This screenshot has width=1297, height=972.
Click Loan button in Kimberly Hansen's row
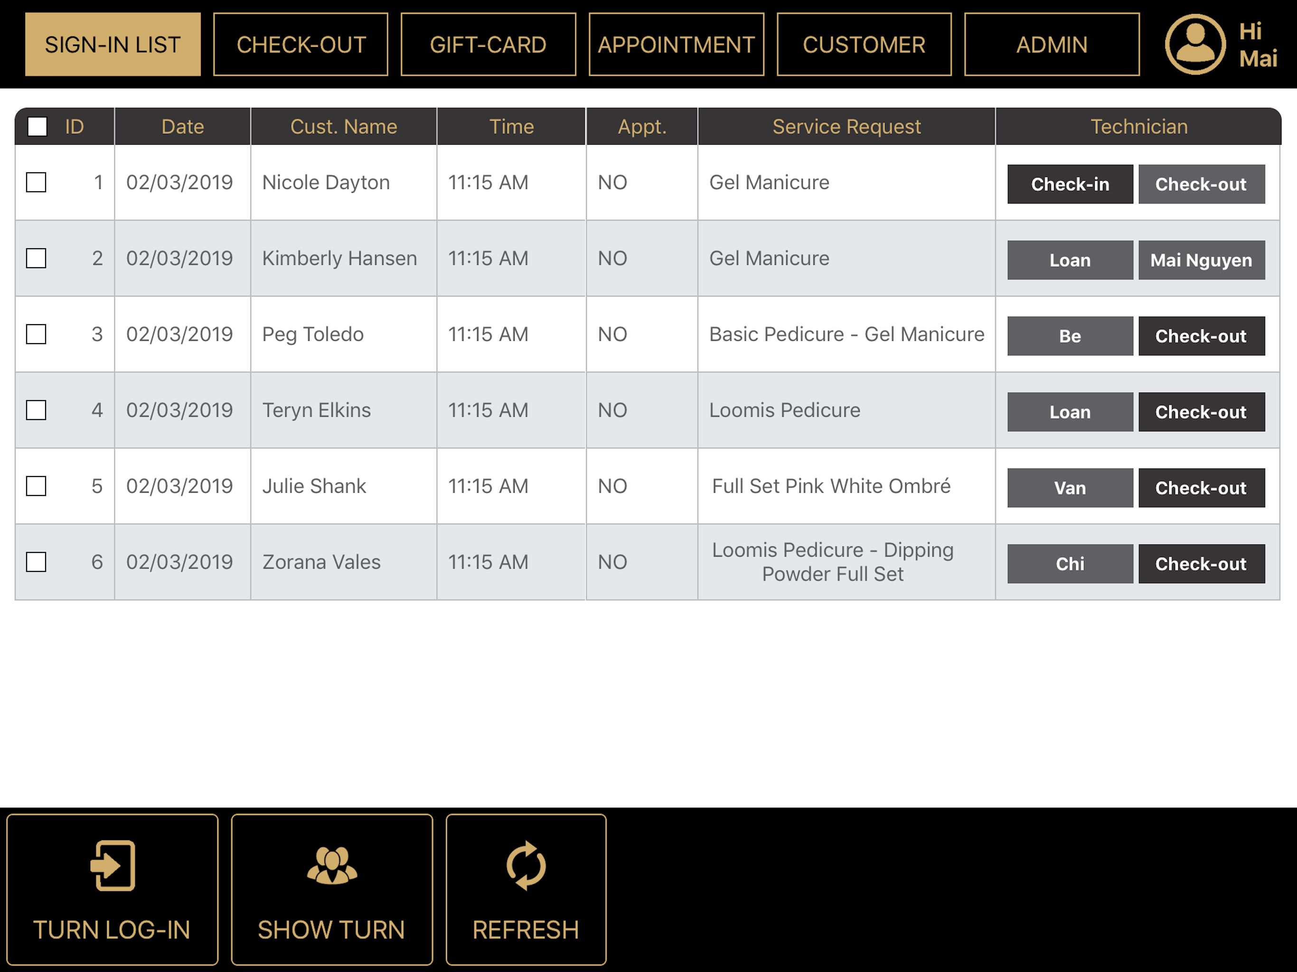pyautogui.click(x=1070, y=260)
